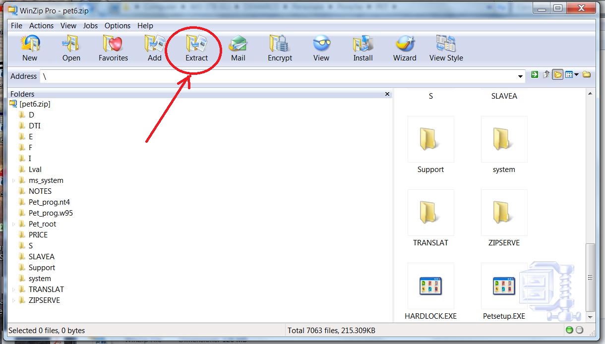Image resolution: width=605 pixels, height=344 pixels.
Task: Click the Mail toolbar icon
Action: pyautogui.click(x=238, y=44)
